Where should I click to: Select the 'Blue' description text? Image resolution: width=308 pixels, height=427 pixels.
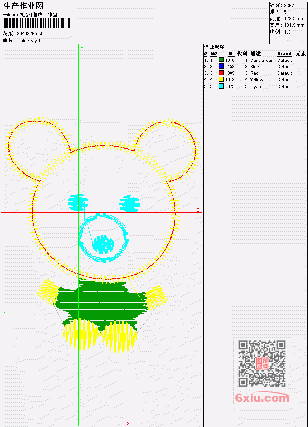pyautogui.click(x=254, y=67)
